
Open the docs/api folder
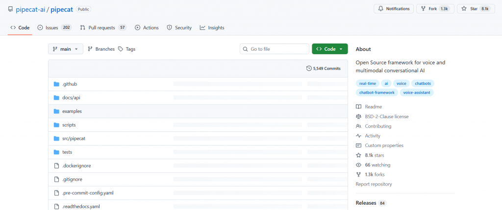[71, 98]
